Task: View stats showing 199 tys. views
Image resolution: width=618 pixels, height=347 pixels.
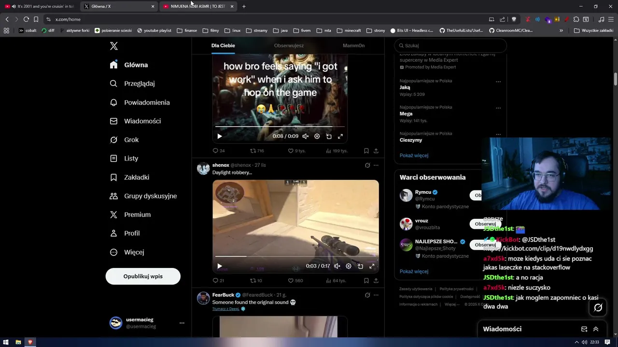Action: [337, 151]
